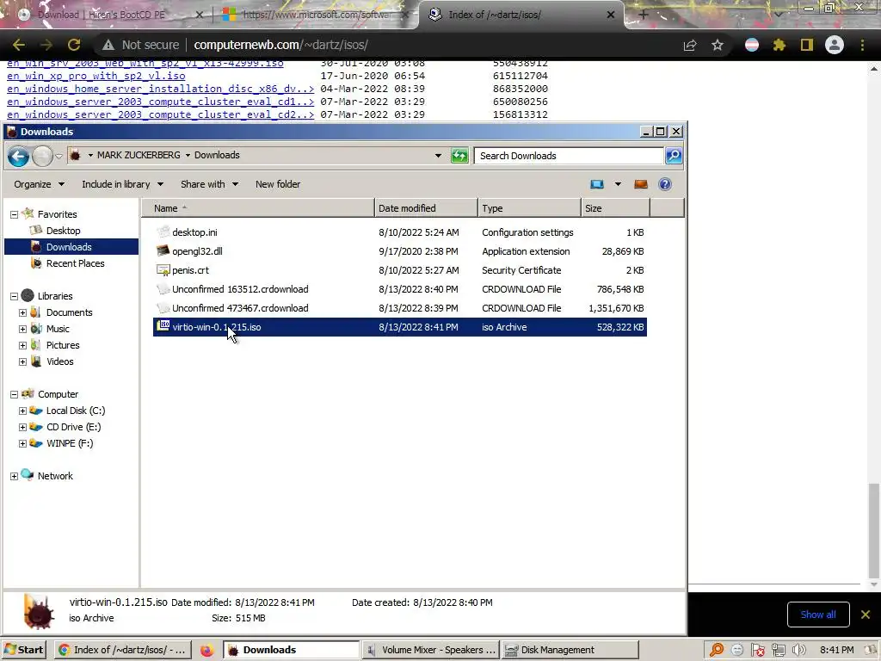The width and height of the screenshot is (881, 661).
Task: Expand the Local Disk (C:) node
Action: click(22, 411)
